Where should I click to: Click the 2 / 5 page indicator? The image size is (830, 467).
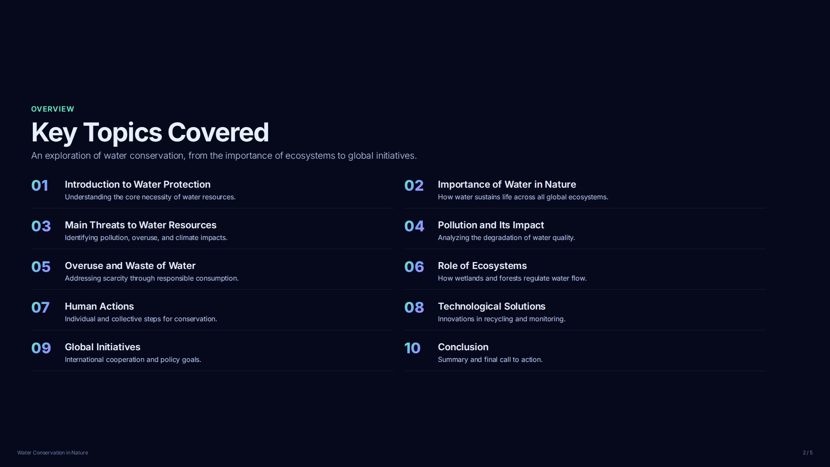(x=808, y=453)
